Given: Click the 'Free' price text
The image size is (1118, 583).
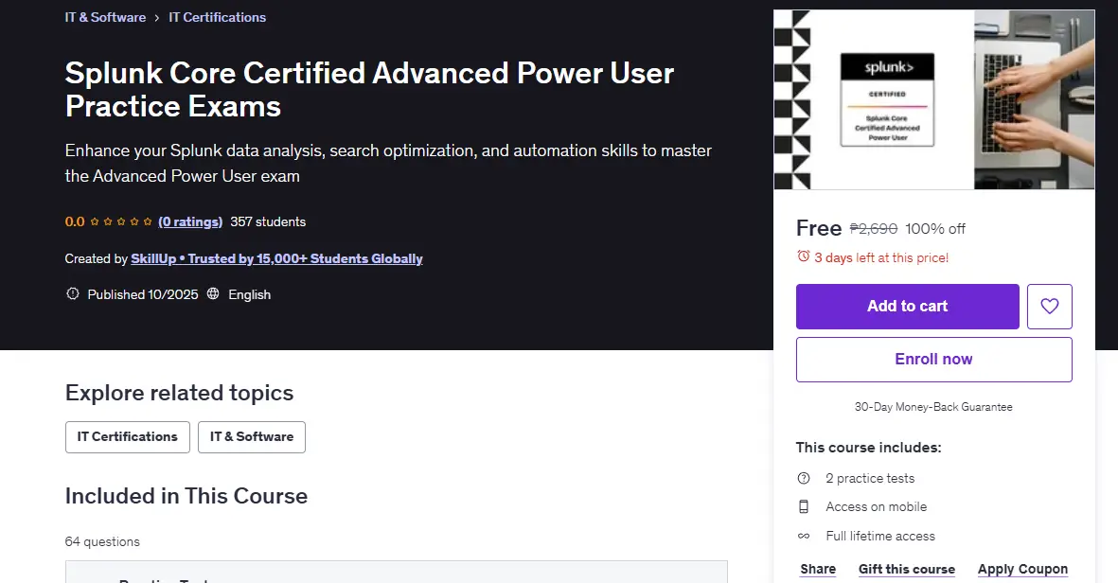Looking at the screenshot, I should (x=819, y=228).
